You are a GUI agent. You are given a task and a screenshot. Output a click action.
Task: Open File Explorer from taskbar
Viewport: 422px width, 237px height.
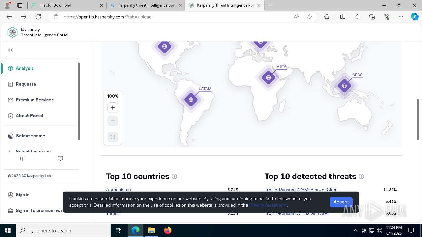(151, 230)
